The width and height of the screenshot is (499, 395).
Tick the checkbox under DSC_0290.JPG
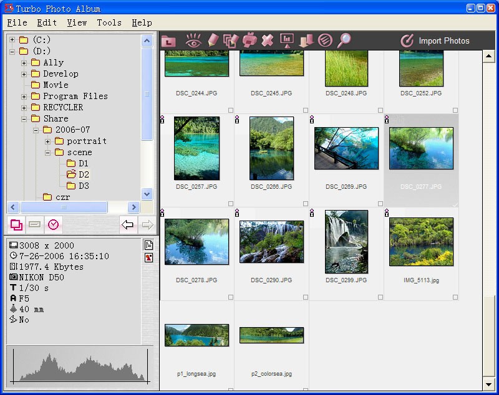tap(306, 297)
